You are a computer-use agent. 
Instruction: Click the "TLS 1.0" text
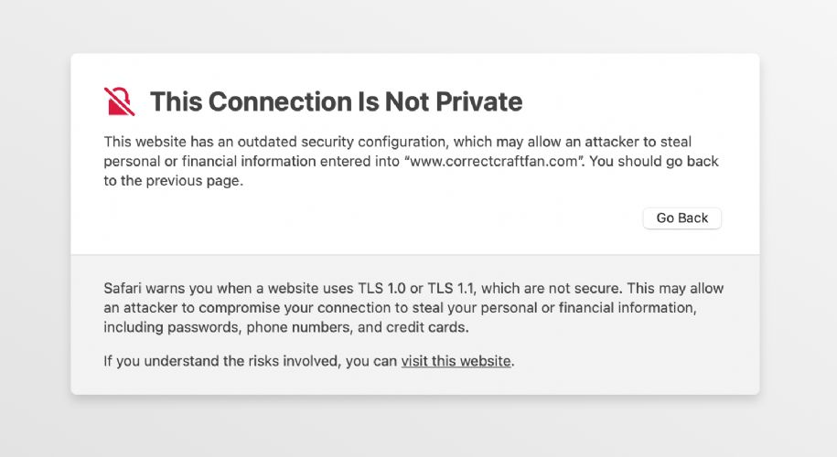381,289
